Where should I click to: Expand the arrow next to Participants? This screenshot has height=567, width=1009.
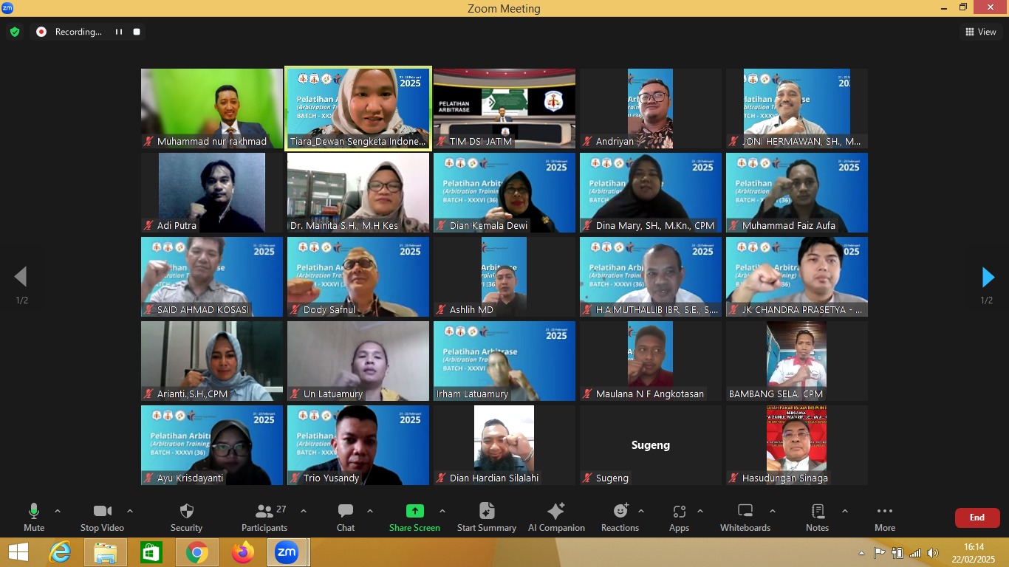pos(303,511)
